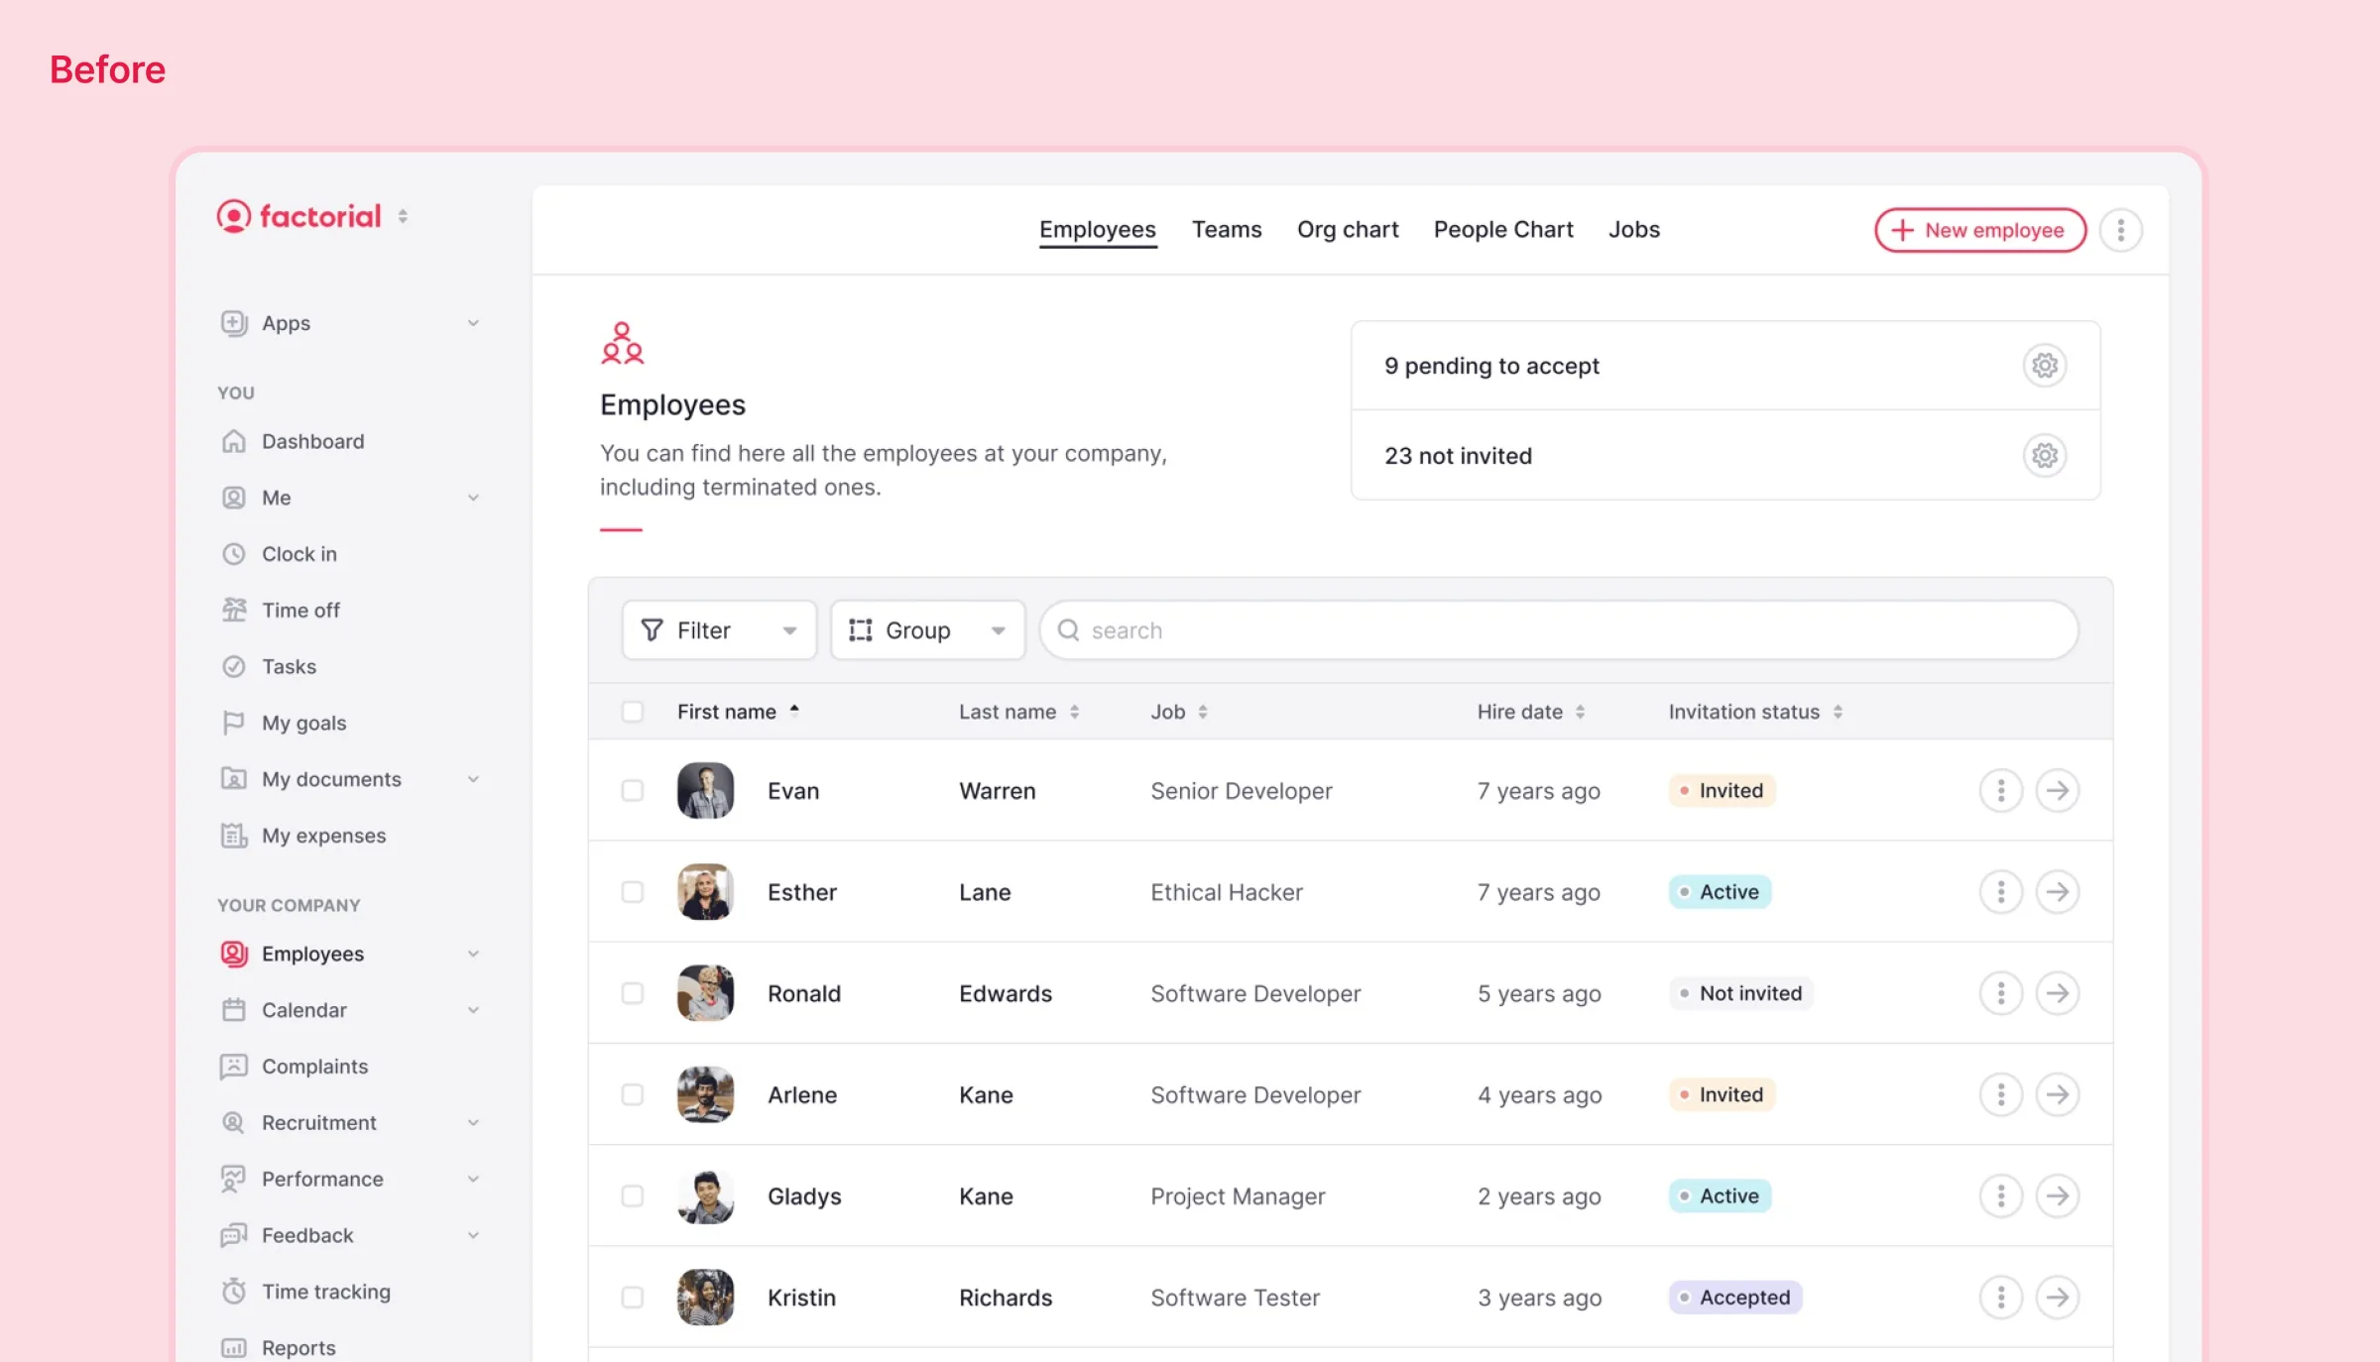Open the Filter dropdown

click(x=719, y=630)
